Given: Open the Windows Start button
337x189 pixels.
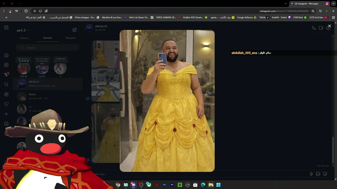Looking at the screenshot, I should coord(218,185).
